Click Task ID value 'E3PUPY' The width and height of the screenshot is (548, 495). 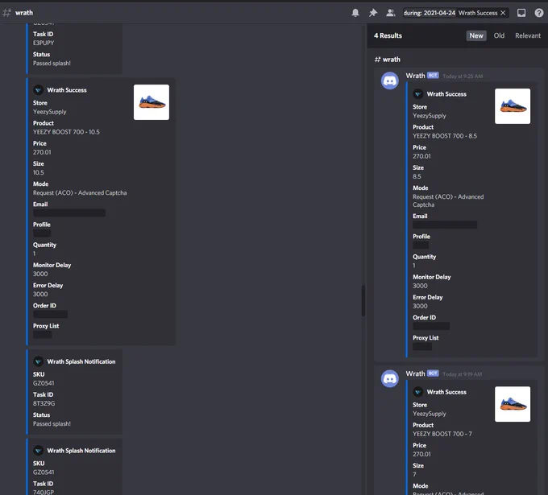44,43
